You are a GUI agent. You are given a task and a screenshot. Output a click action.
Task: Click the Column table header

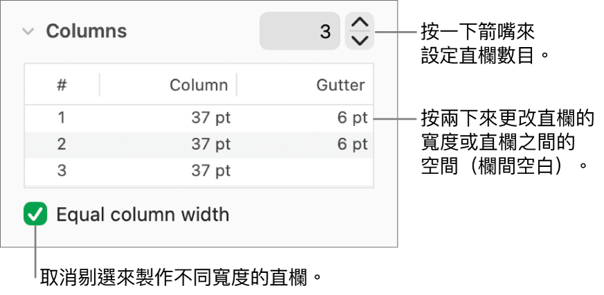[x=199, y=85]
